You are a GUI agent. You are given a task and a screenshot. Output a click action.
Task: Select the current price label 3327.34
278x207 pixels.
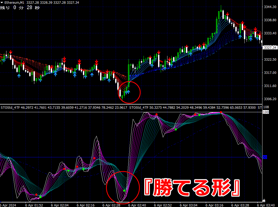[270, 48]
